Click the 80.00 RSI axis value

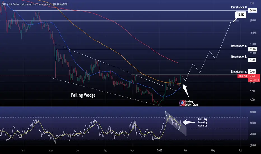pyautogui.click(x=253, y=112)
